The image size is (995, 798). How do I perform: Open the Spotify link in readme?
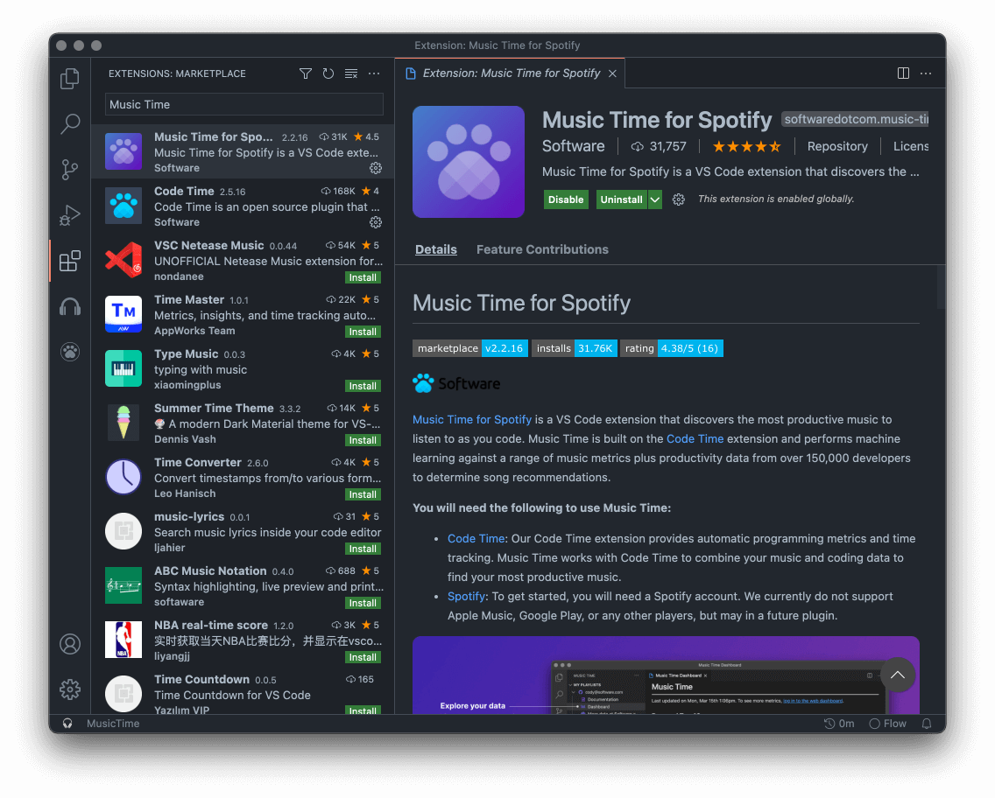466,596
